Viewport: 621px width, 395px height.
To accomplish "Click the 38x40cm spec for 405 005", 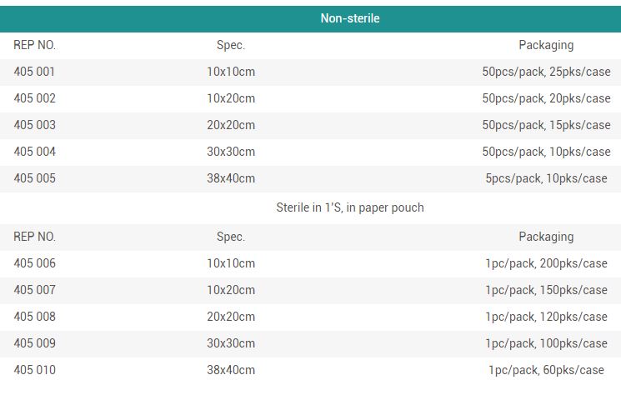I will point(231,178).
